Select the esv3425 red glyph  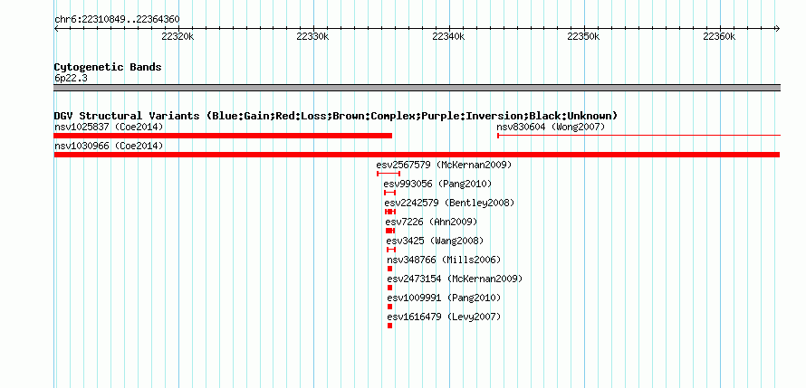pos(391,250)
